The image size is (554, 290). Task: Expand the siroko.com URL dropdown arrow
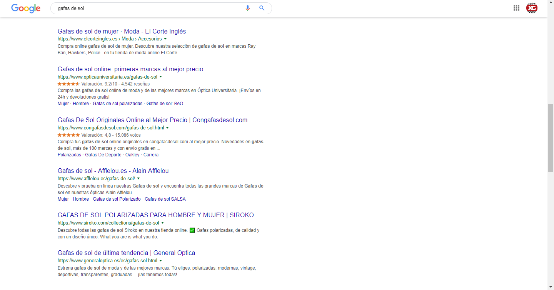pos(162,223)
